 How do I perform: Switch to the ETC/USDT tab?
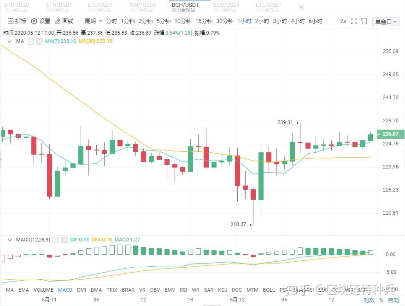269,7
